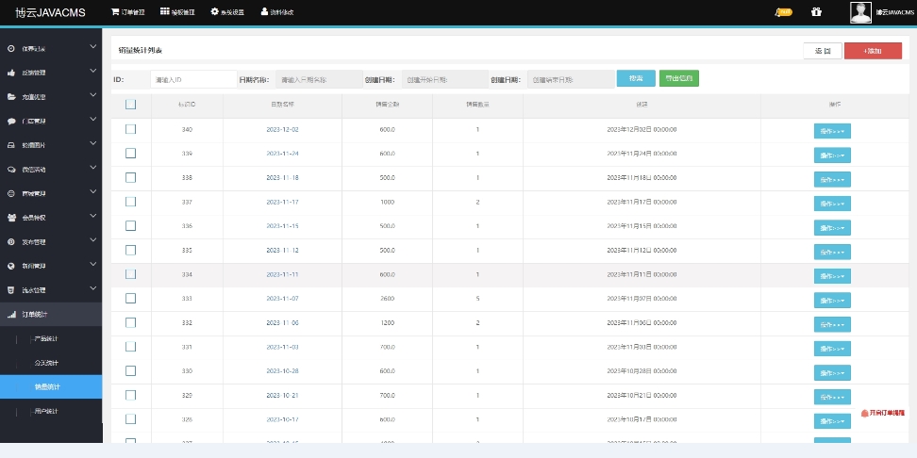Screen dimensions: 917x458
Task: Click the user avatar picture
Action: pyautogui.click(x=859, y=12)
